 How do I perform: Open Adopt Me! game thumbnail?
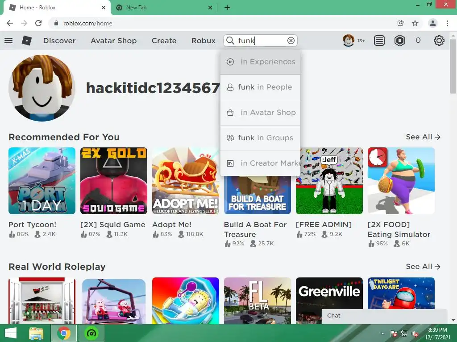[186, 181]
